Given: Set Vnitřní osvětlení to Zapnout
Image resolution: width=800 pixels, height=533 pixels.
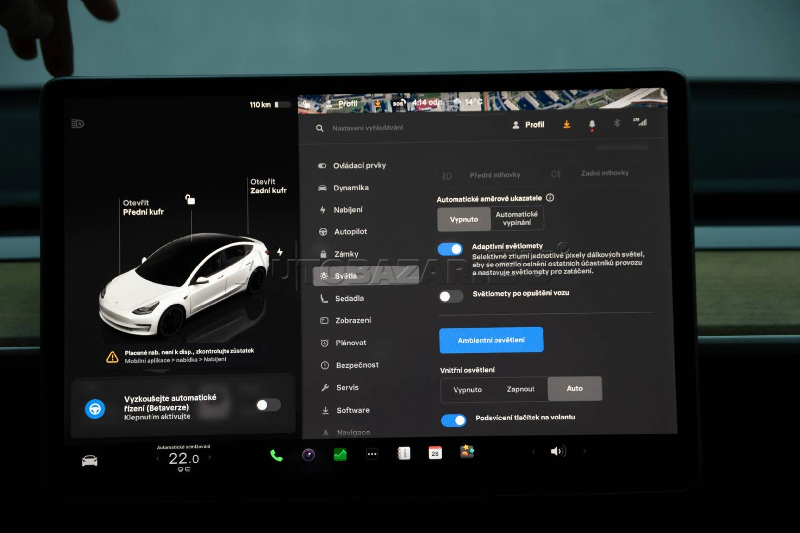Looking at the screenshot, I should pos(521,389).
